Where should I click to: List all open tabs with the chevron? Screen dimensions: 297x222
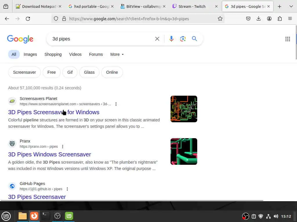pyautogui.click(x=291, y=7)
